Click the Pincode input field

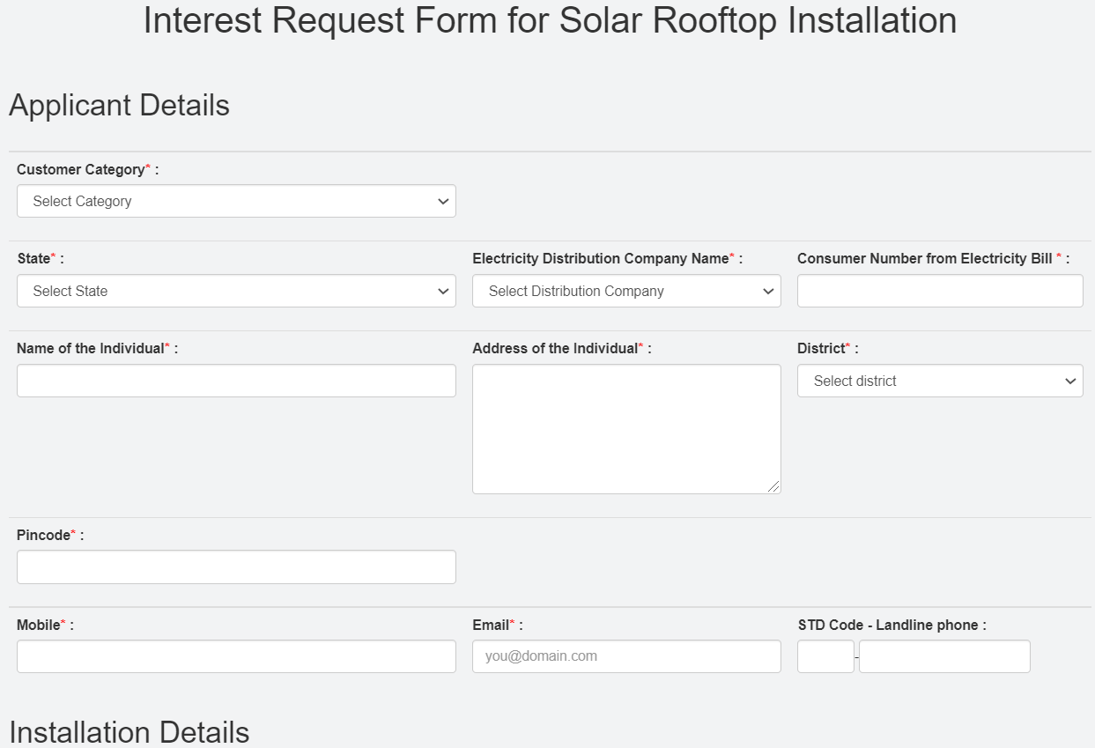tap(236, 567)
